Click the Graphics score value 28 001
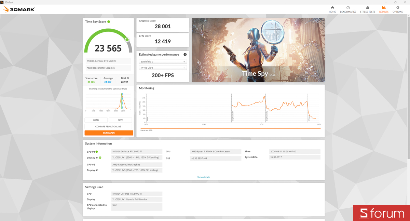Image resolution: width=410 pixels, height=221 pixels. 163,26
